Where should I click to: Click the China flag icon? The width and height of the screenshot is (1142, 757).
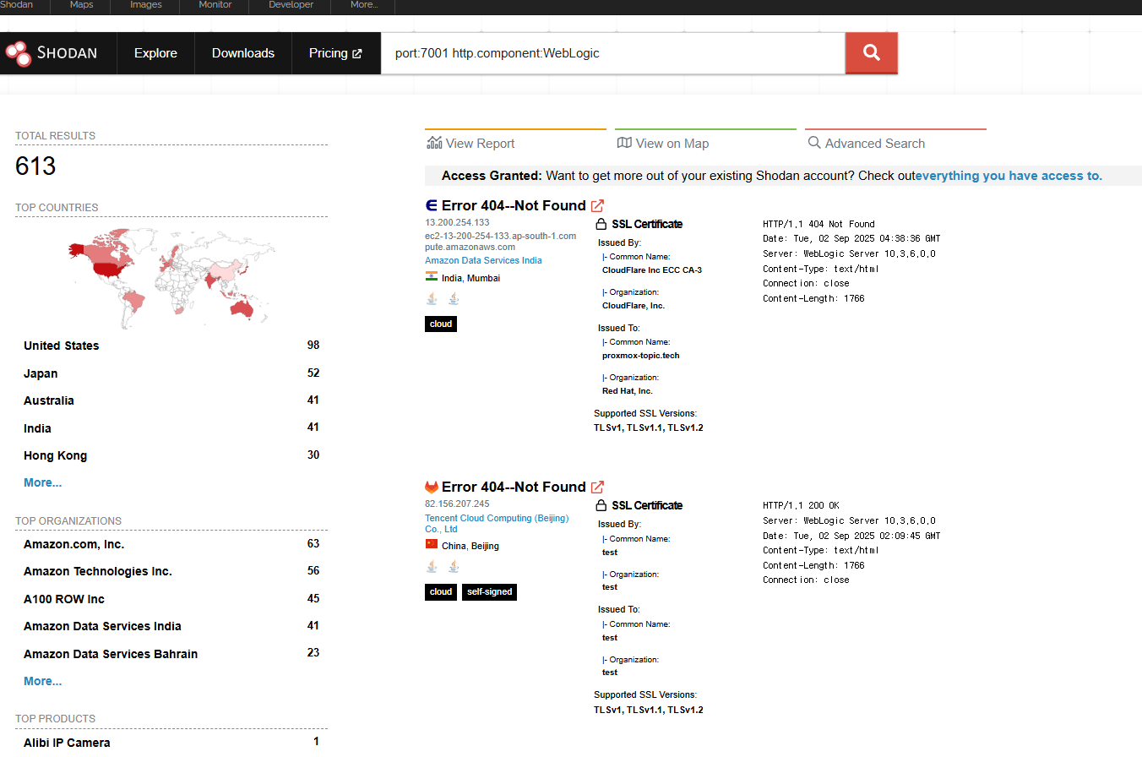pyautogui.click(x=432, y=545)
